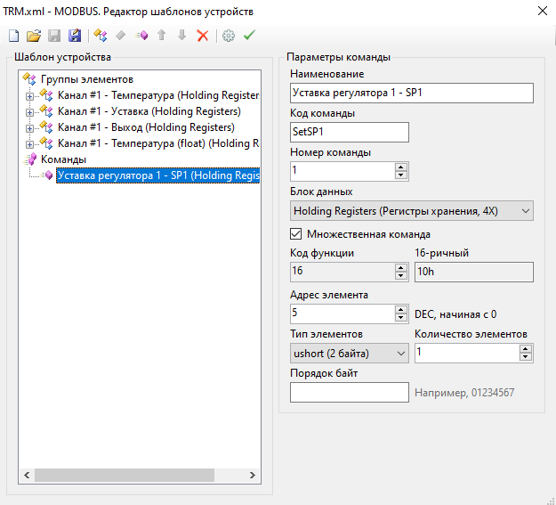Expand Канал #1 - Выход node
The image size is (556, 505).
[x=29, y=128]
